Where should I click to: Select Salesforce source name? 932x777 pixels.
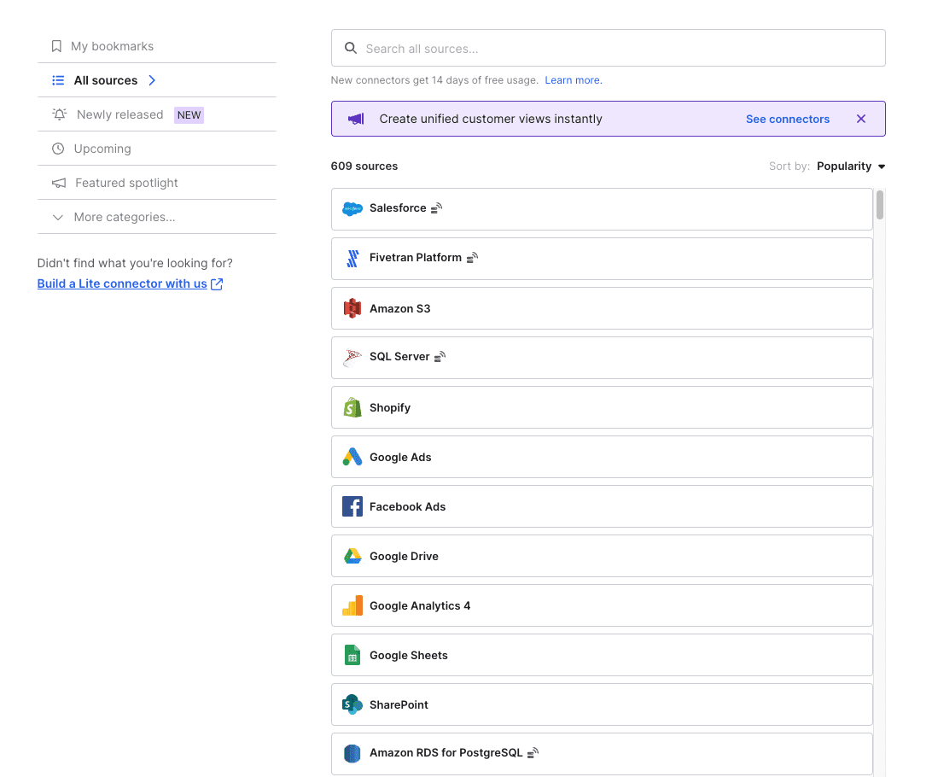tap(398, 208)
